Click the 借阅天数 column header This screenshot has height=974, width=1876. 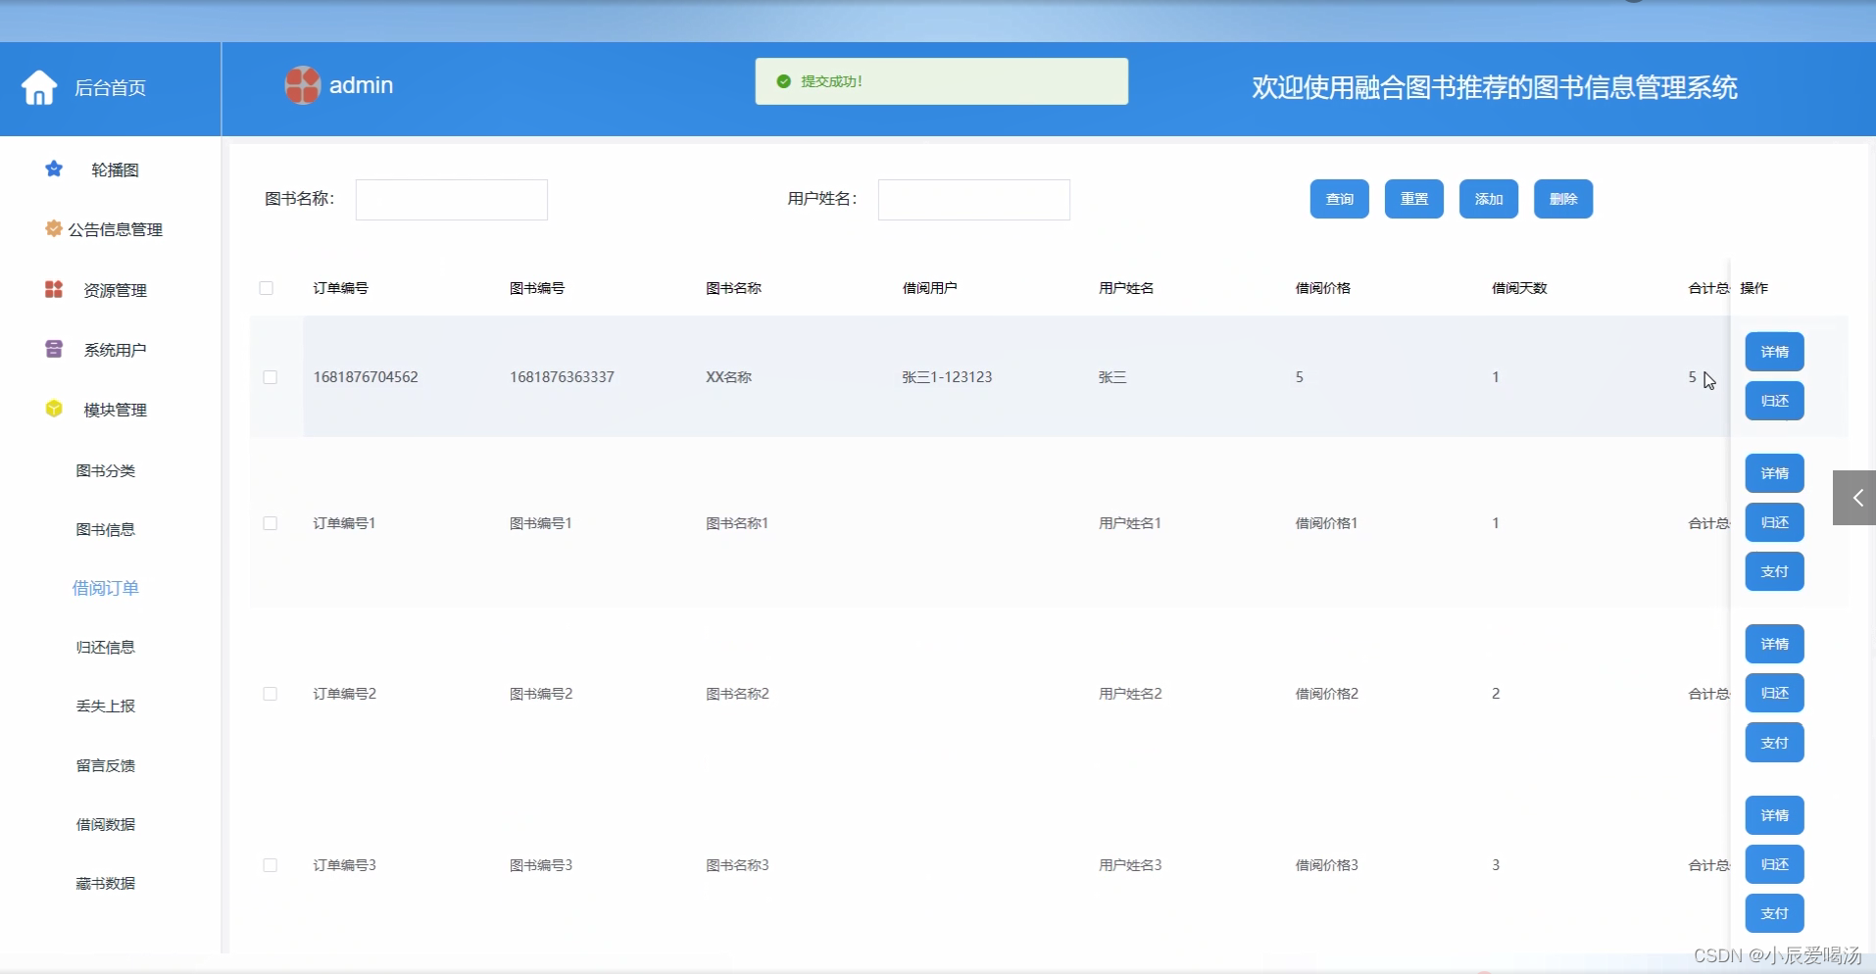tap(1519, 288)
